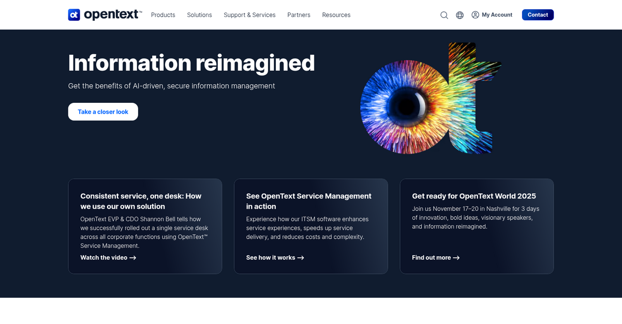
Task: Click the colorful eye 'ot' hero image
Action: click(x=431, y=98)
